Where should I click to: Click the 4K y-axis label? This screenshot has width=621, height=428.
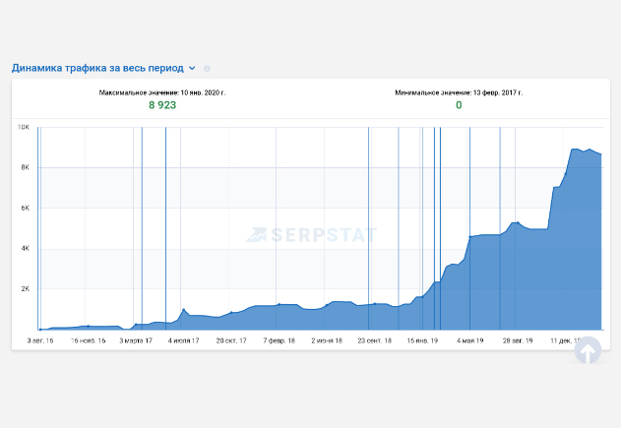[x=25, y=248]
